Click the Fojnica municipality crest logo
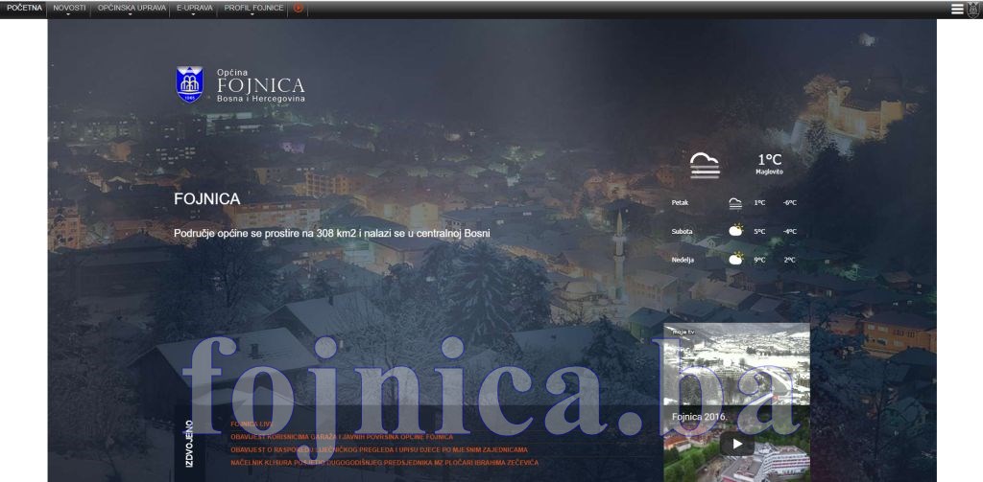Image resolution: width=983 pixels, height=482 pixels. 189,84
